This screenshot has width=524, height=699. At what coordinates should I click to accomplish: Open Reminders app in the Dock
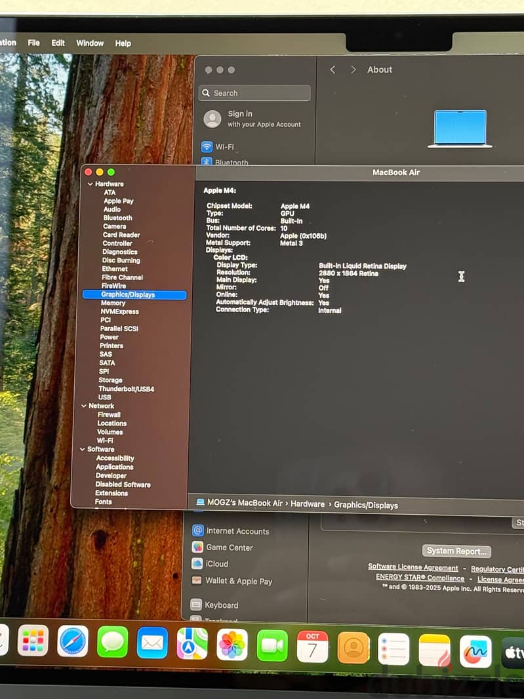[393, 649]
